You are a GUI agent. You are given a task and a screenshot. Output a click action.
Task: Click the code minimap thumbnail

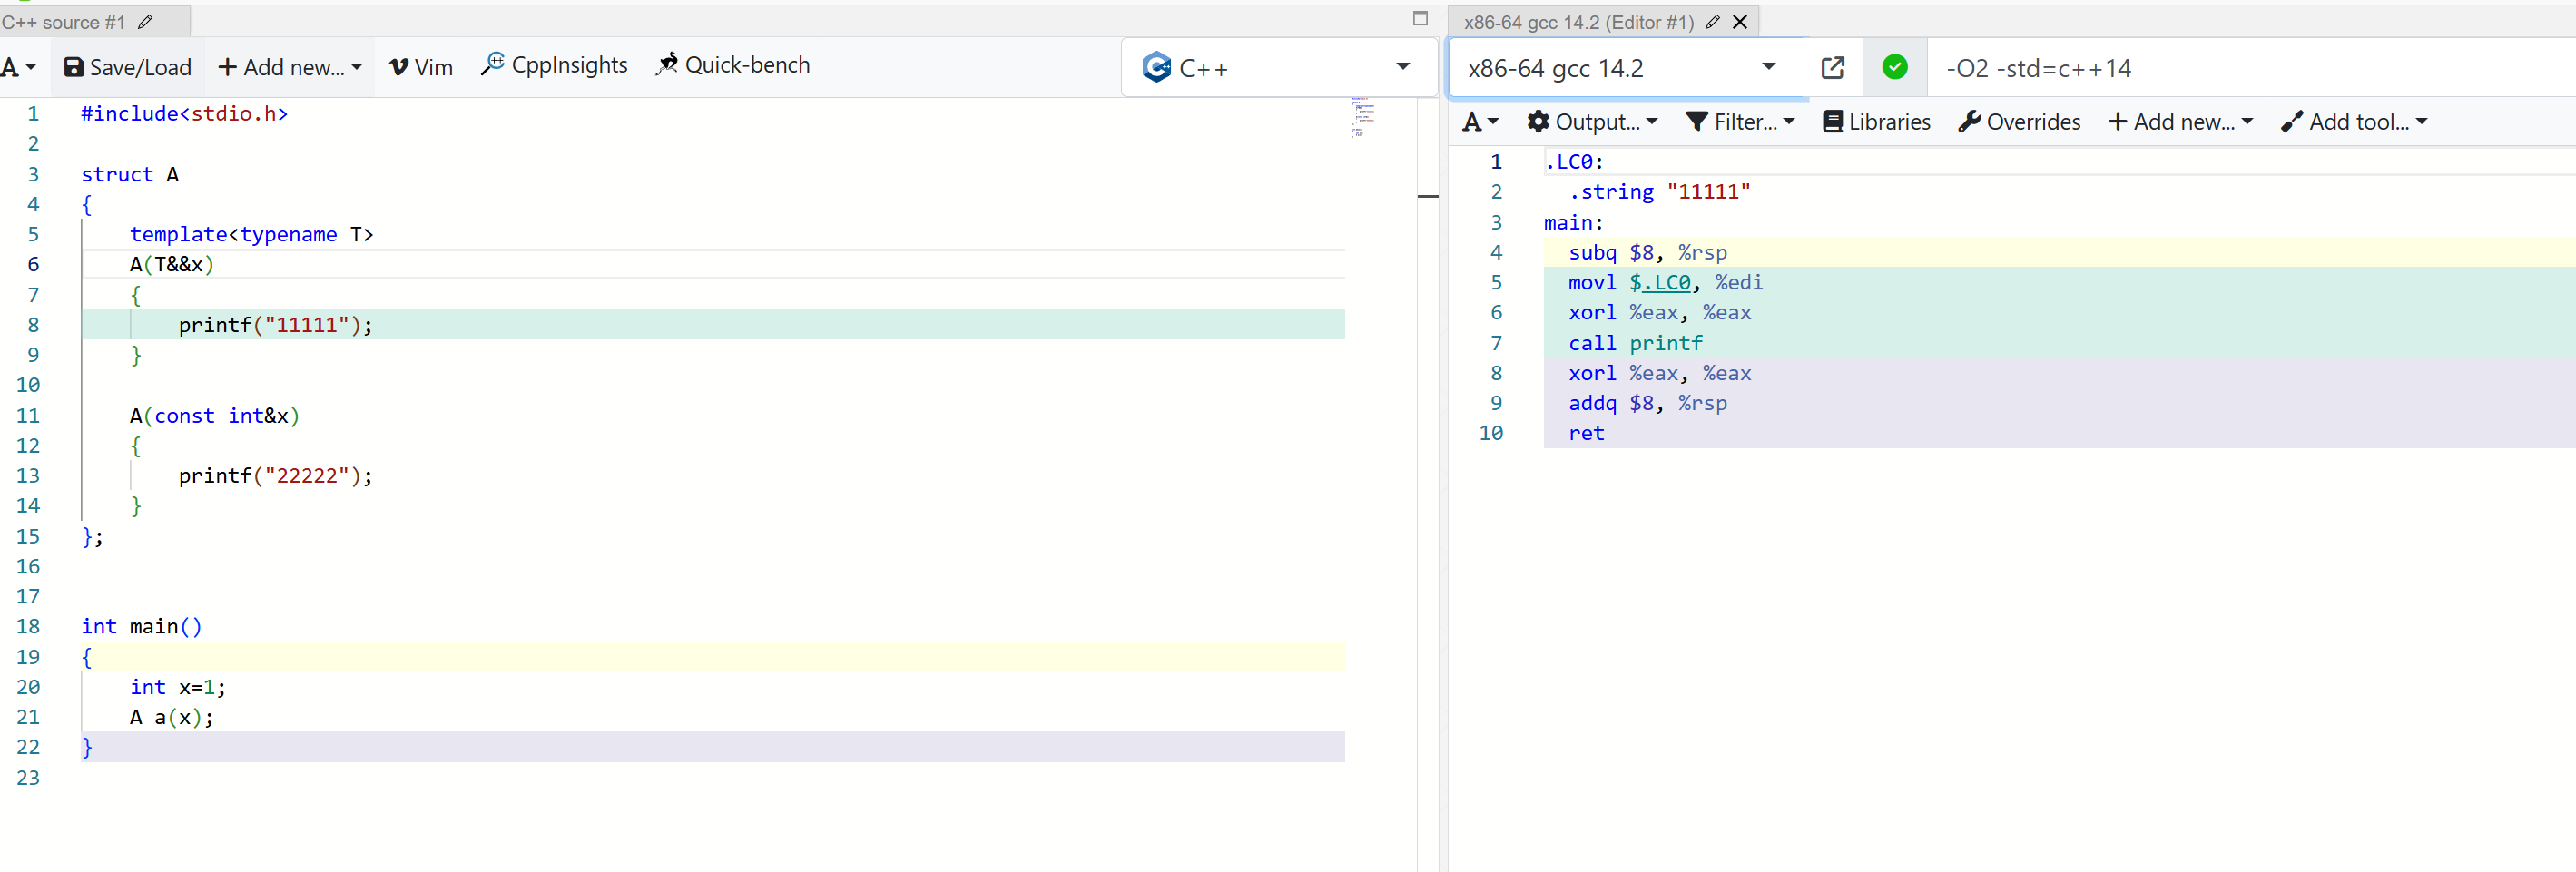click(1363, 116)
